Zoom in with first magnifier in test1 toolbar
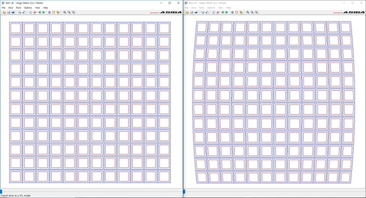This screenshot has width=366, height=198. tap(65, 12)
